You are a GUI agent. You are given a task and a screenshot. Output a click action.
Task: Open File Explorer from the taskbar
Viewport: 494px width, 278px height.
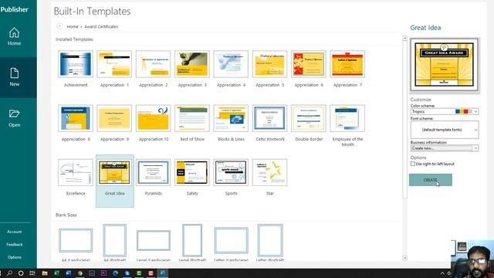click(45, 273)
